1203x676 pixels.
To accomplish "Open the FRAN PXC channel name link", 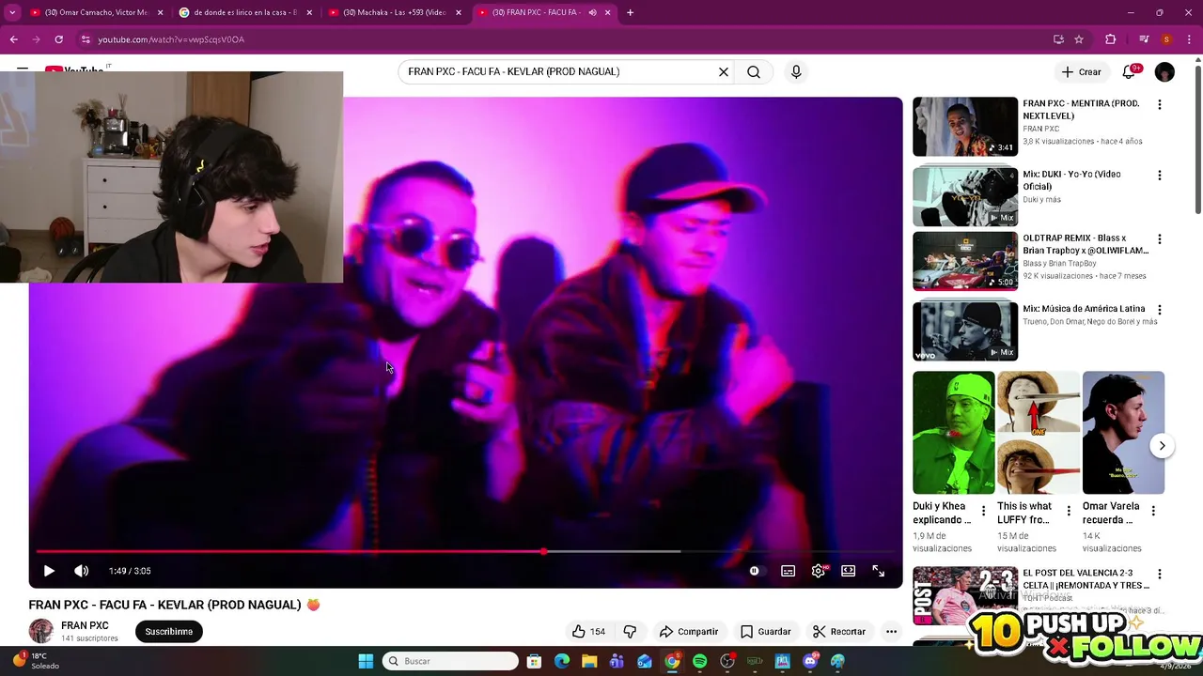I will [85, 625].
